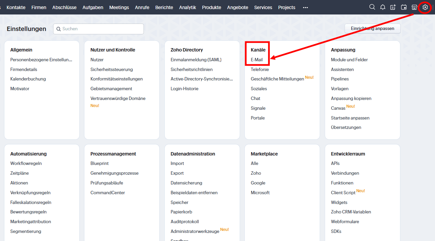Screen dimensions: 435x241
Task: Open the Produkte tab
Action: (211, 7)
